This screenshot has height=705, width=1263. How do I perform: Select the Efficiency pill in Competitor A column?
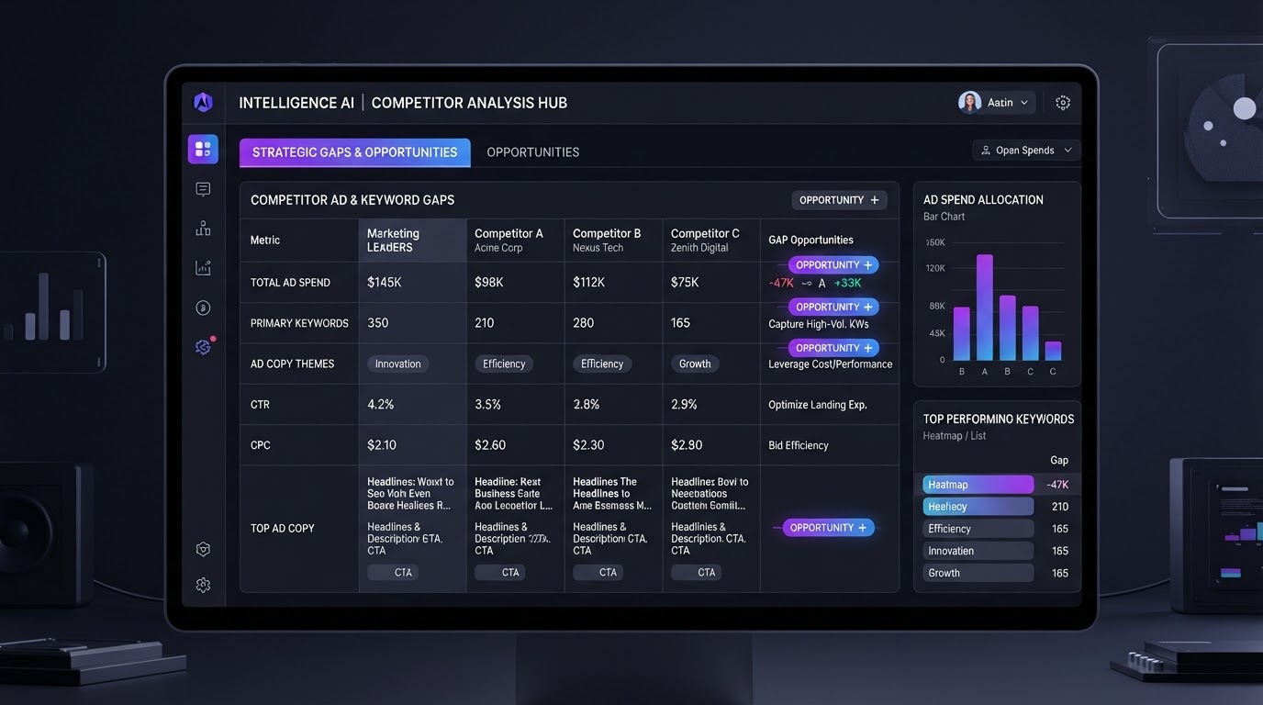click(x=504, y=364)
